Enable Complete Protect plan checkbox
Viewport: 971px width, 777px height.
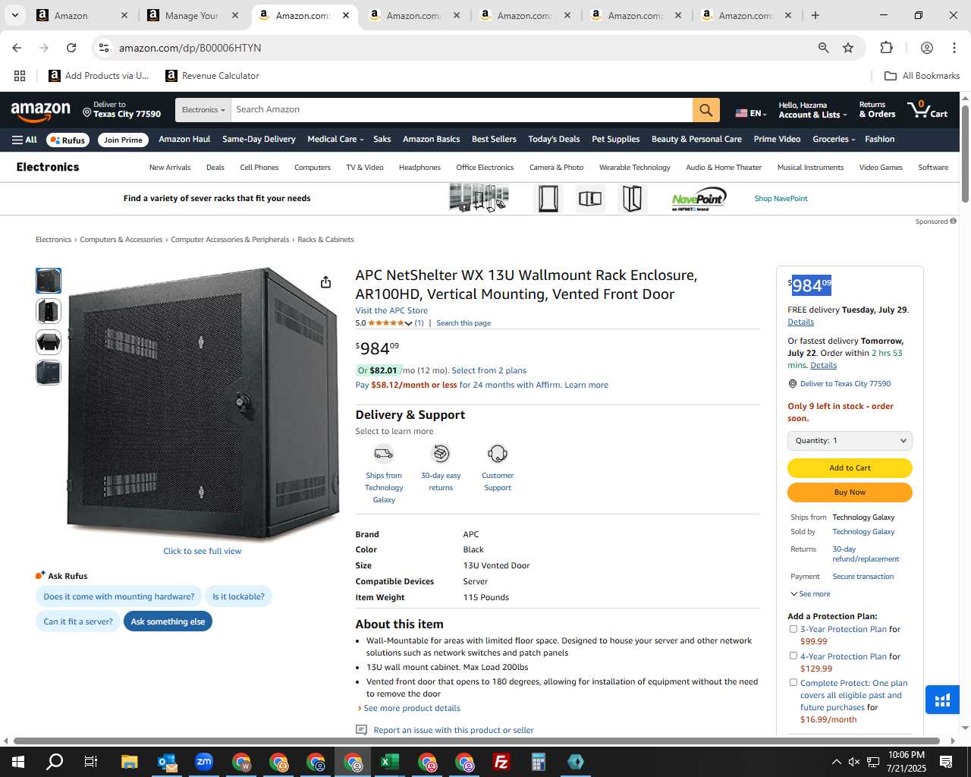[793, 682]
